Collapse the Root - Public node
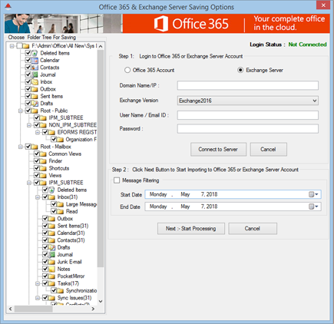The image size is (334, 324). [x=21, y=111]
